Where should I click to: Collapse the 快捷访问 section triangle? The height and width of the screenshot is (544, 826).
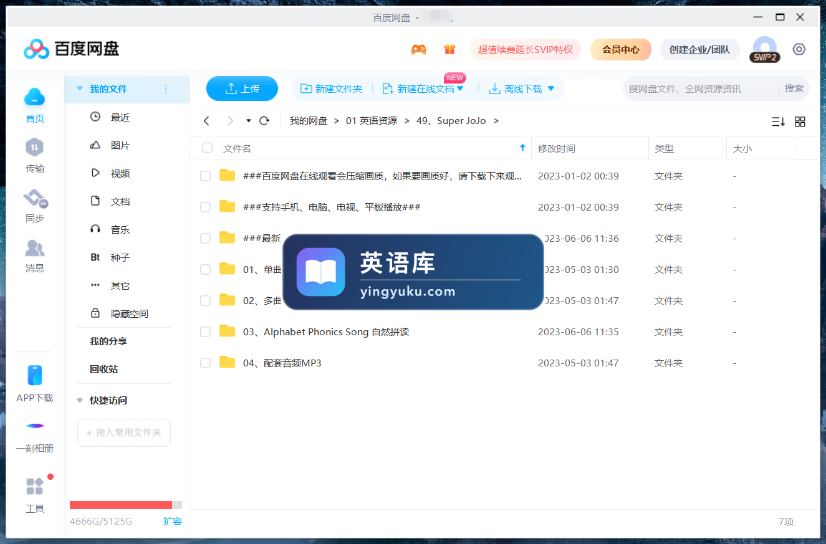[79, 400]
